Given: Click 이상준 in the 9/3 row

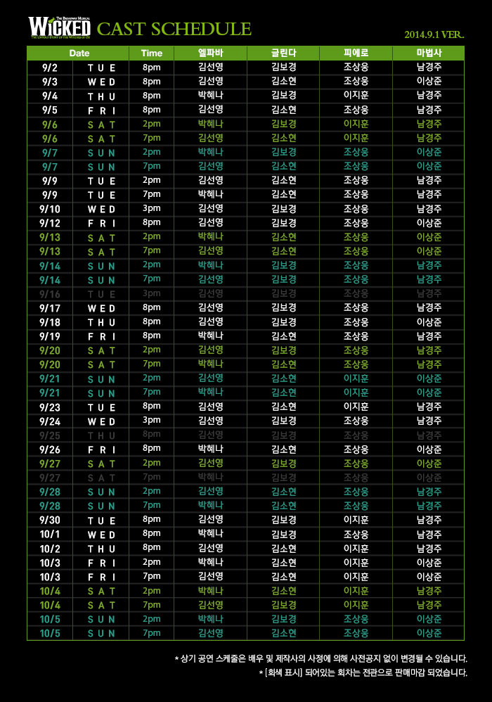Looking at the screenshot, I should 429,82.
